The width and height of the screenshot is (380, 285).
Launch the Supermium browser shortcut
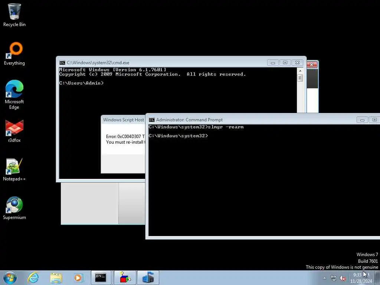[14, 208]
